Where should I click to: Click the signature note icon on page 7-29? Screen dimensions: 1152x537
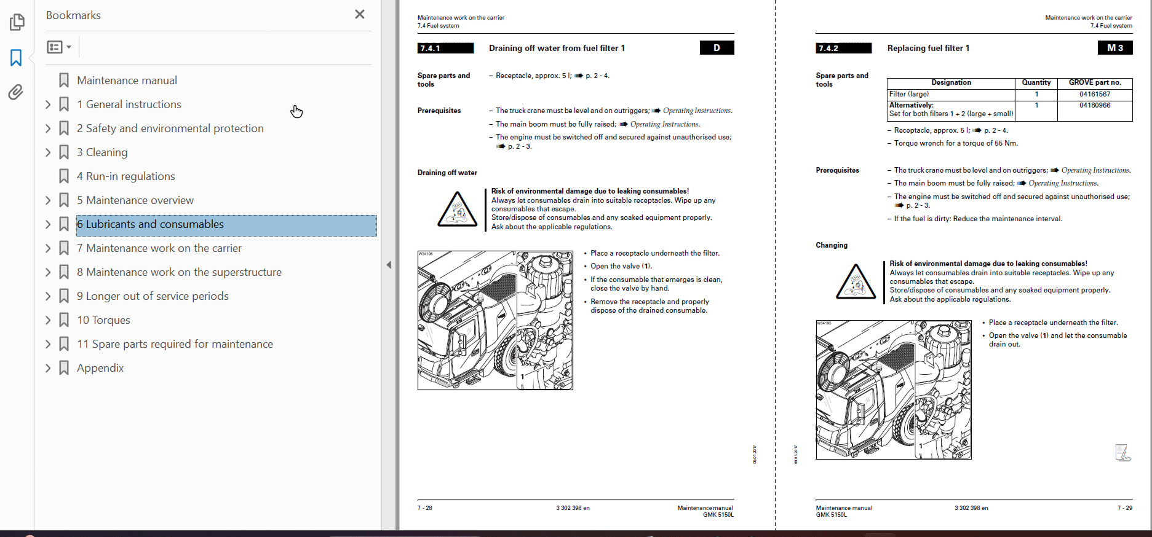point(1122,453)
